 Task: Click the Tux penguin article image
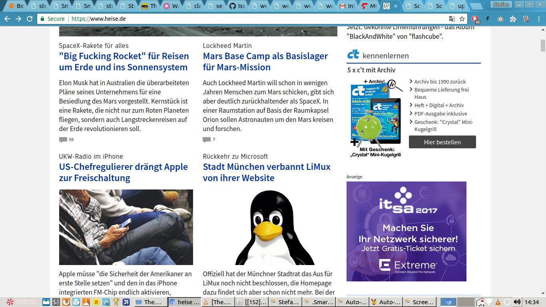[x=275, y=227]
